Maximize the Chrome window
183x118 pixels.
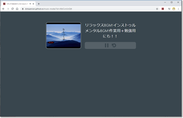tap(172, 2)
